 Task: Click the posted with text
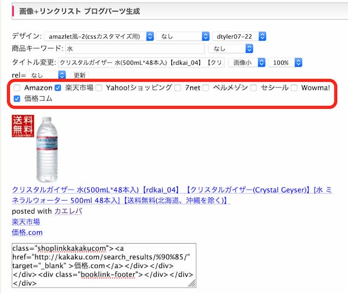[x=32, y=211]
